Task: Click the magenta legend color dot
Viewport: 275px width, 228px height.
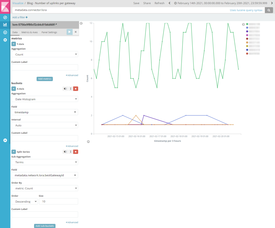Action: tap(247, 35)
